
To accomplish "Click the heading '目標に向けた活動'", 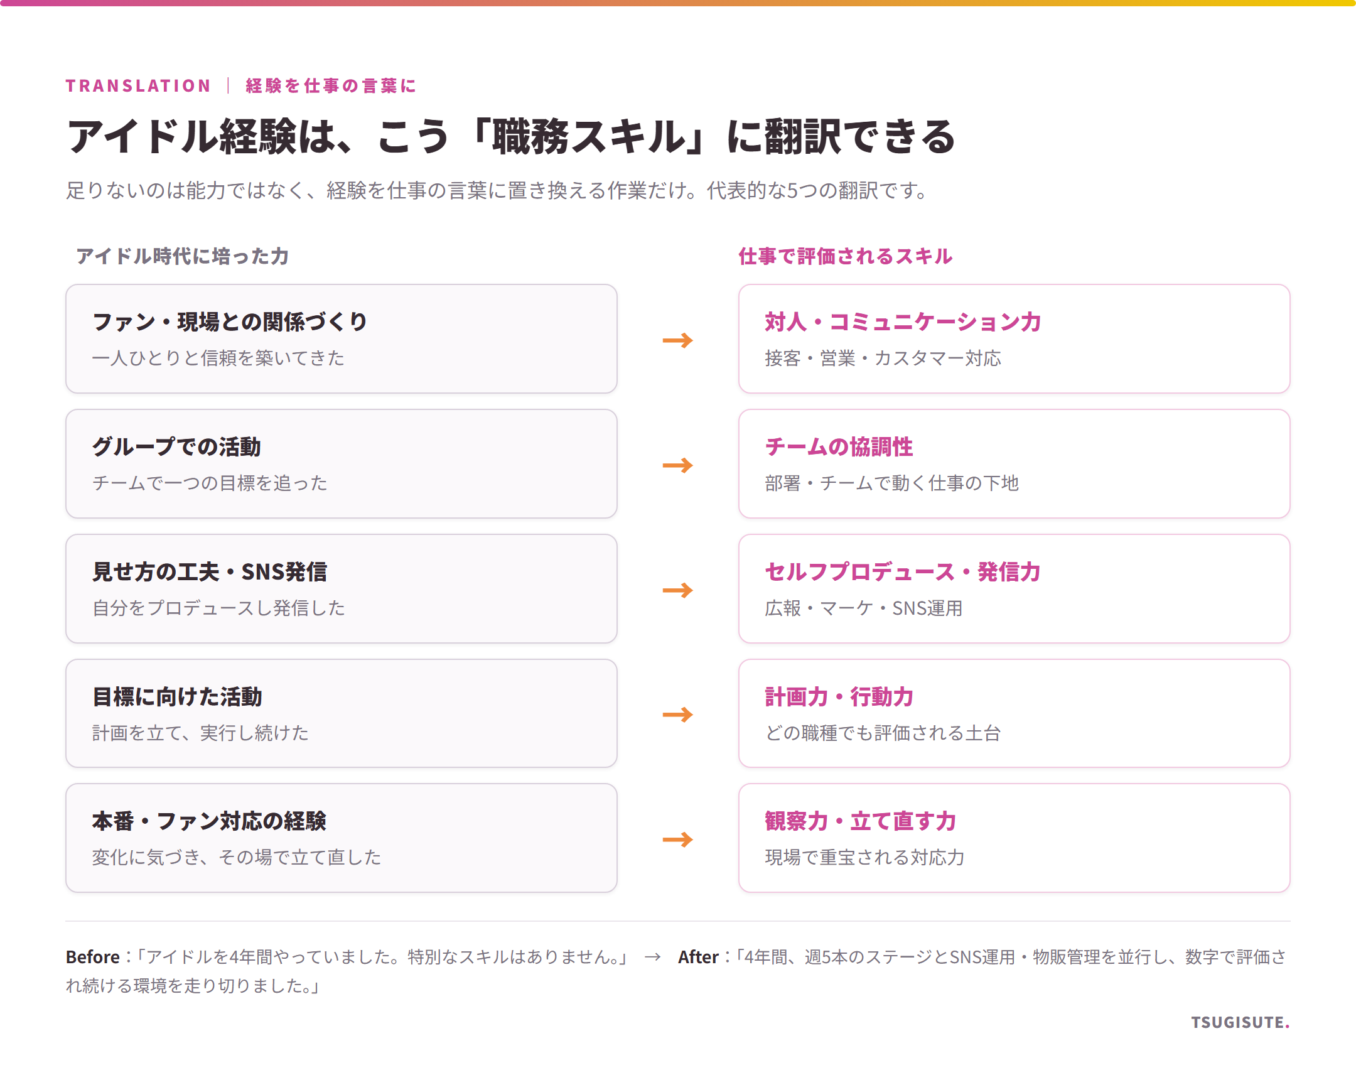I will [177, 696].
